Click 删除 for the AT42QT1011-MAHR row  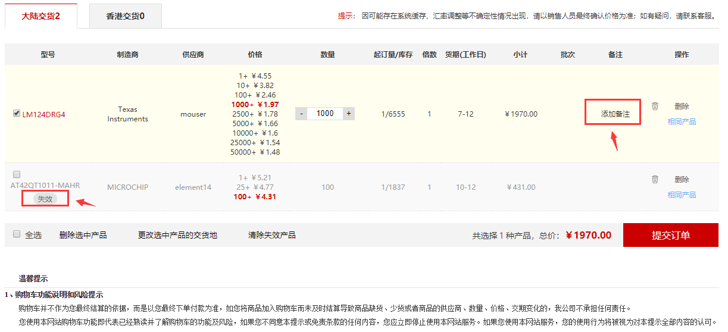coord(682,180)
